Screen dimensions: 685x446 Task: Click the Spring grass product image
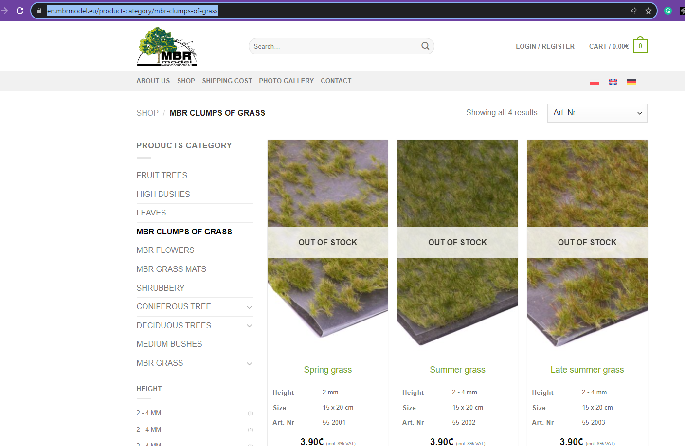pyautogui.click(x=327, y=243)
